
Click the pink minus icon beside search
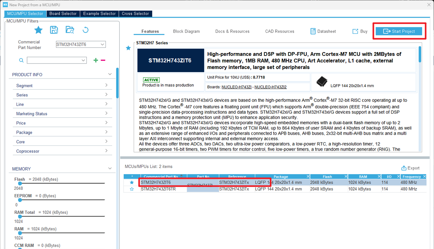[x=103, y=60]
